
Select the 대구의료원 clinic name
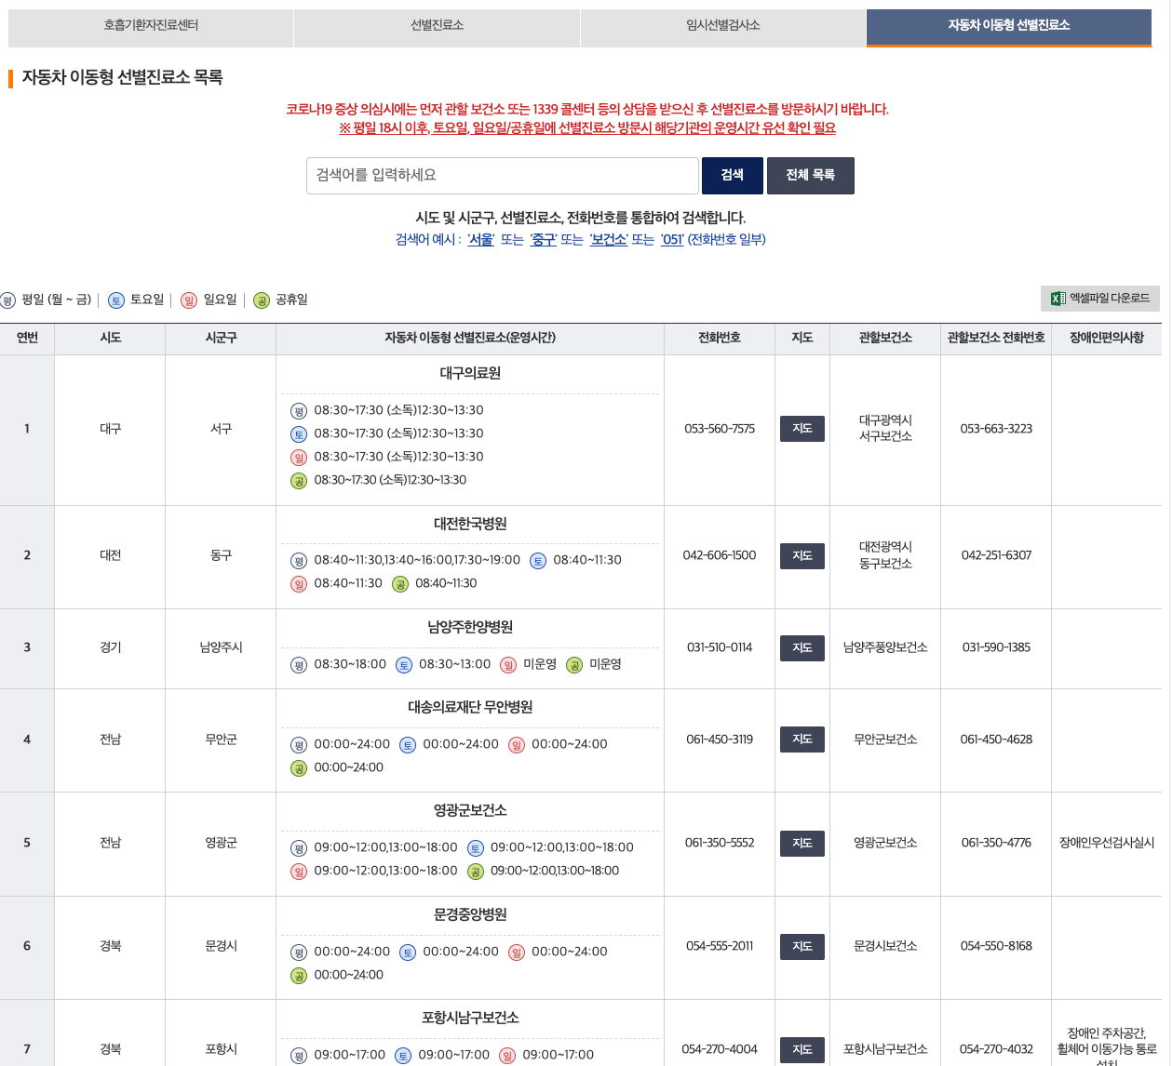coord(470,373)
